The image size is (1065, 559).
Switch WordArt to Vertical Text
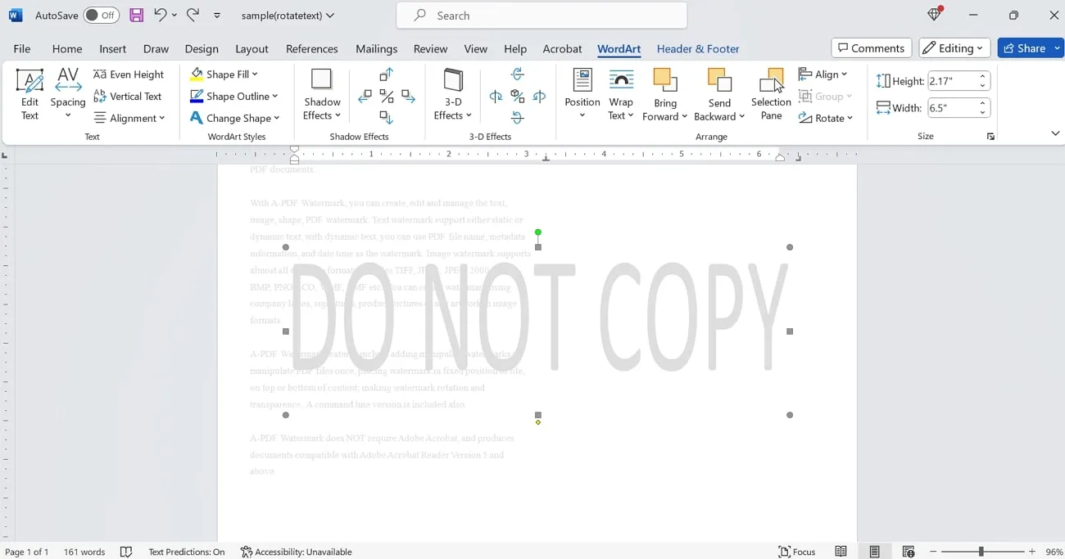(x=130, y=96)
